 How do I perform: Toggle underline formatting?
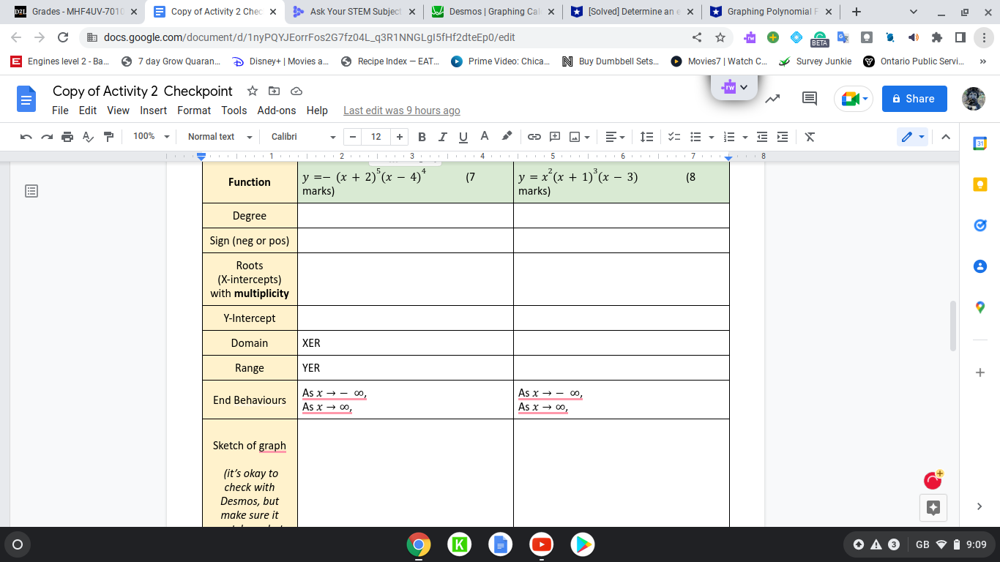[x=463, y=137]
